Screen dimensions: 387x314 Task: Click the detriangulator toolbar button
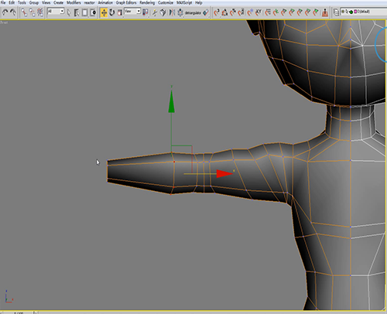coord(193,12)
